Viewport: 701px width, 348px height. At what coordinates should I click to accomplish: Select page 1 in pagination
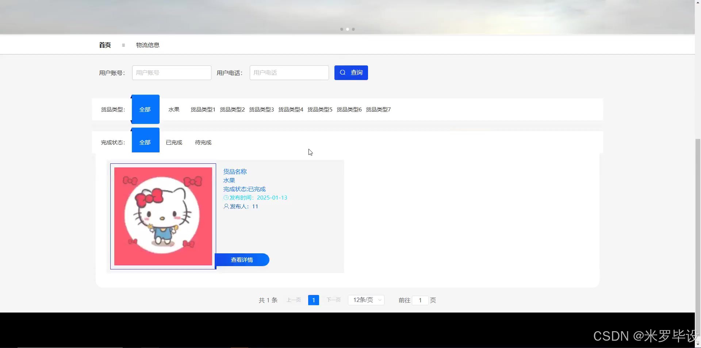pyautogui.click(x=314, y=300)
